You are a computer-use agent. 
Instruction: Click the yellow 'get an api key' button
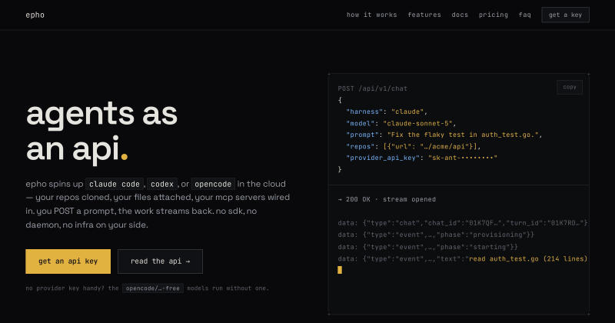[x=68, y=261]
